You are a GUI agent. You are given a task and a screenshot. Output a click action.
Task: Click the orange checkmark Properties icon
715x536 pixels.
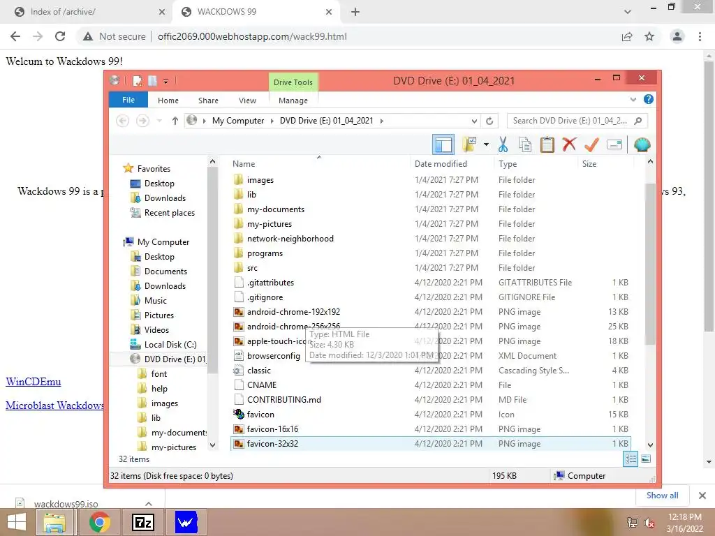591,144
